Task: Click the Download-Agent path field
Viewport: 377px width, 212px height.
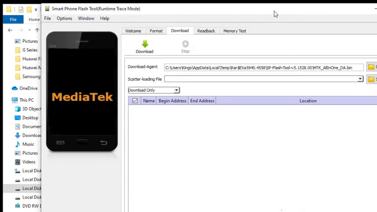Action: 264,68
